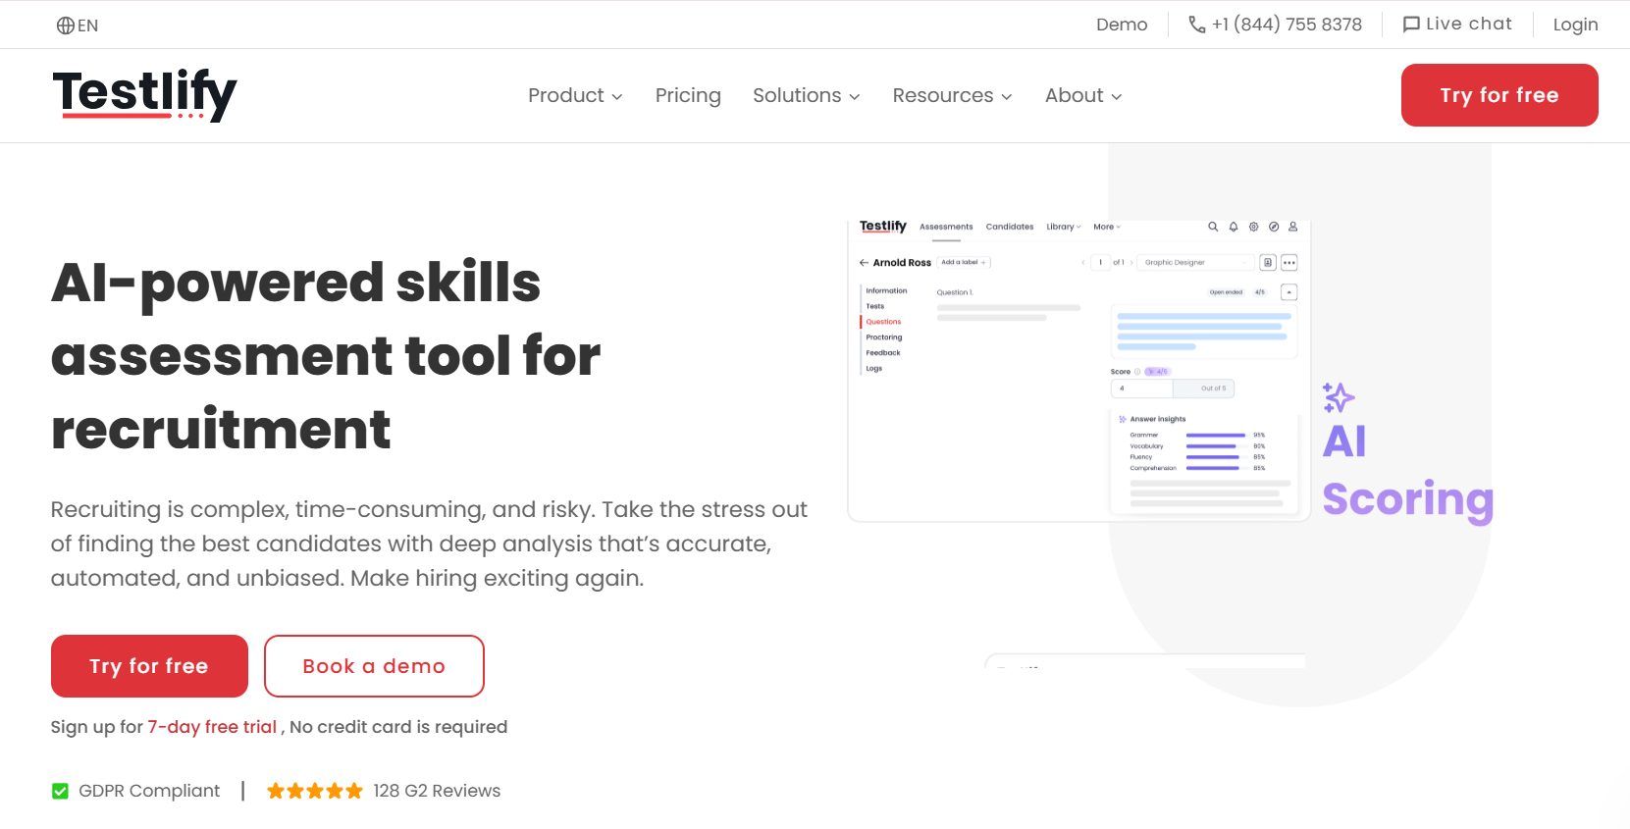Expand the Solutions menu
Viewport: 1630px width, 829px height.
tap(807, 95)
